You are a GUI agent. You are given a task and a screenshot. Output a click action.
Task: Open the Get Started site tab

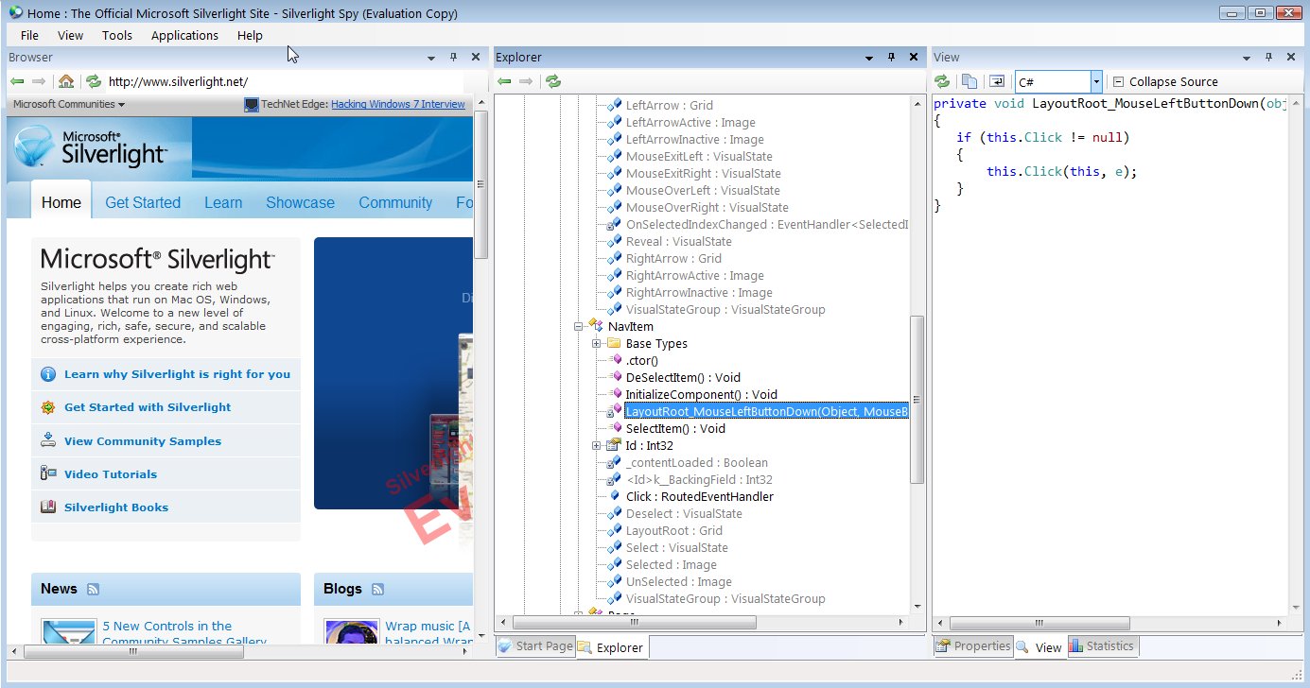click(143, 202)
